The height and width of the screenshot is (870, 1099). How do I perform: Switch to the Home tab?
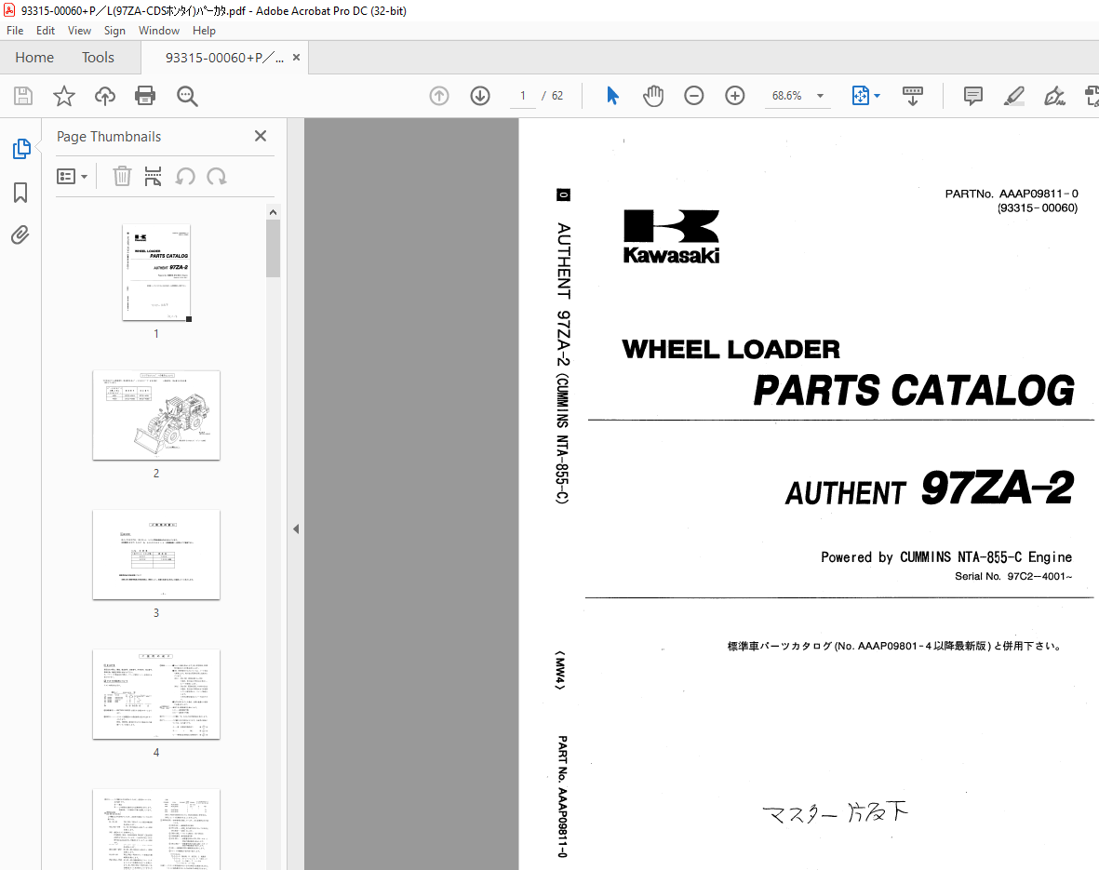coord(34,58)
